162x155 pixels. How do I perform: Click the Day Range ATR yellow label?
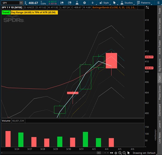pos(34,12)
